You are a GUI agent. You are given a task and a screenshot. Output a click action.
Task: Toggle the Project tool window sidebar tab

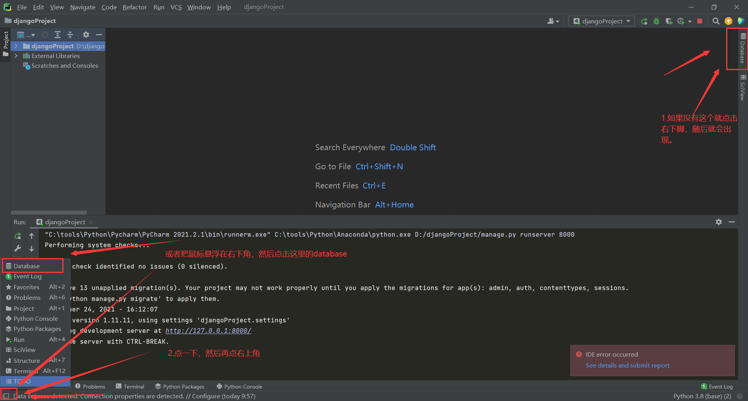(5, 44)
